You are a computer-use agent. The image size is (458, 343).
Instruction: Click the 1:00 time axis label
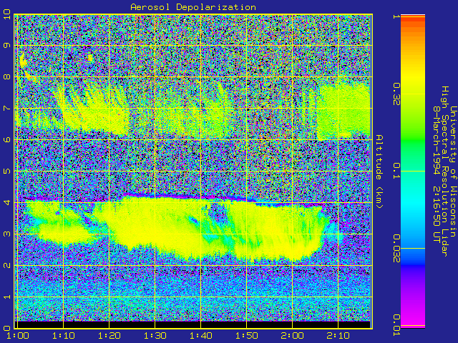(17, 336)
